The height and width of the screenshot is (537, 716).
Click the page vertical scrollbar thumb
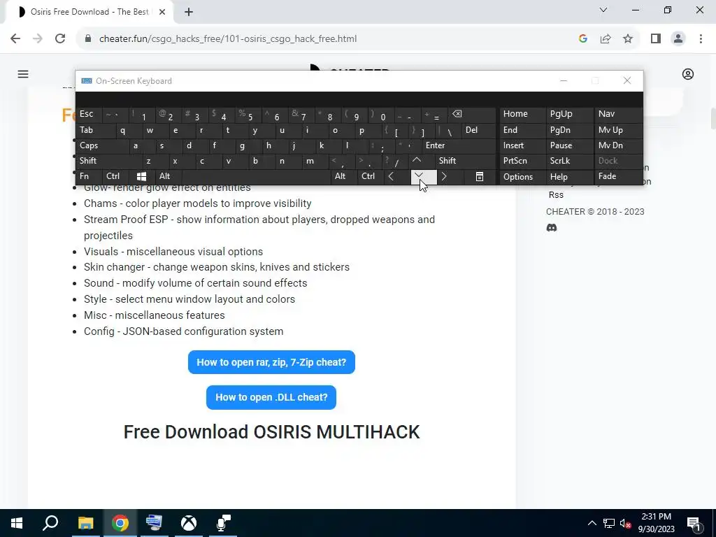click(x=713, y=119)
